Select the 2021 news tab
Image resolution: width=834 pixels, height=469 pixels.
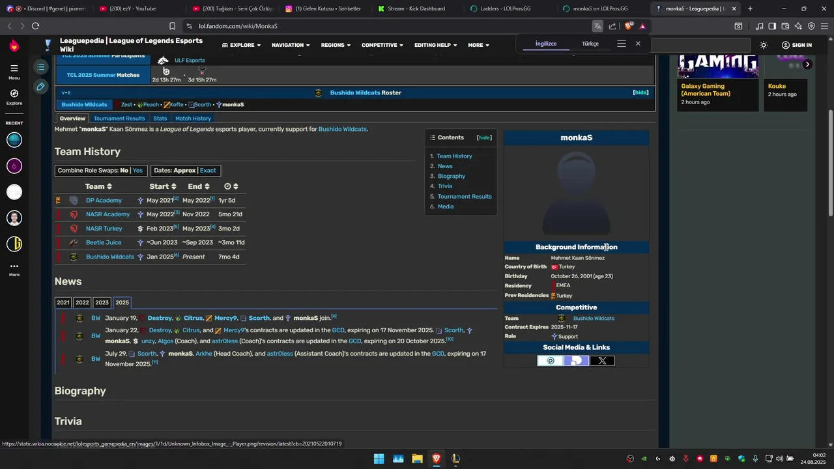click(x=63, y=303)
